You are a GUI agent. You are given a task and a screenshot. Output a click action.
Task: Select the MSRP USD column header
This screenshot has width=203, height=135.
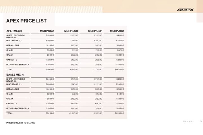(x=47, y=31)
